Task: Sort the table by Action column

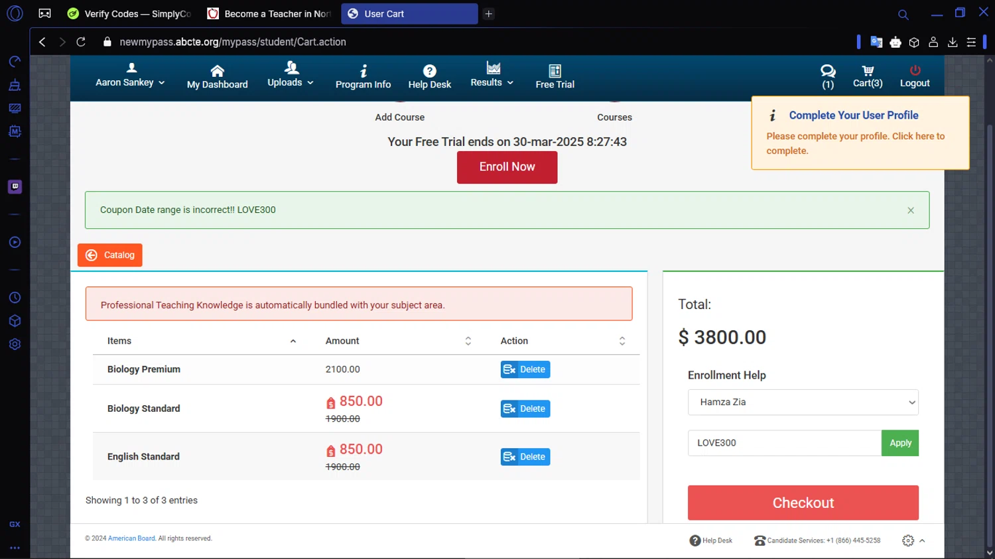Action: tap(563, 341)
